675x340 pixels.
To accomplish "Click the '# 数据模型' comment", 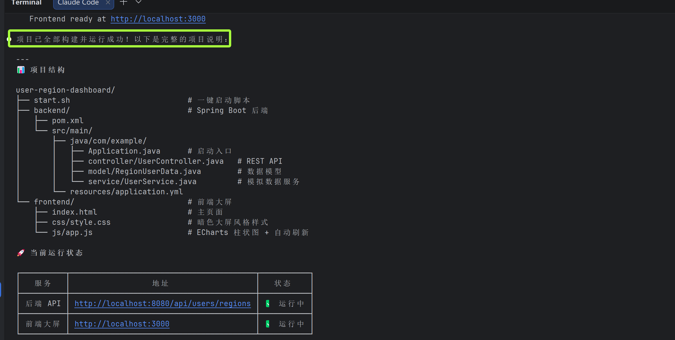I will click(259, 171).
